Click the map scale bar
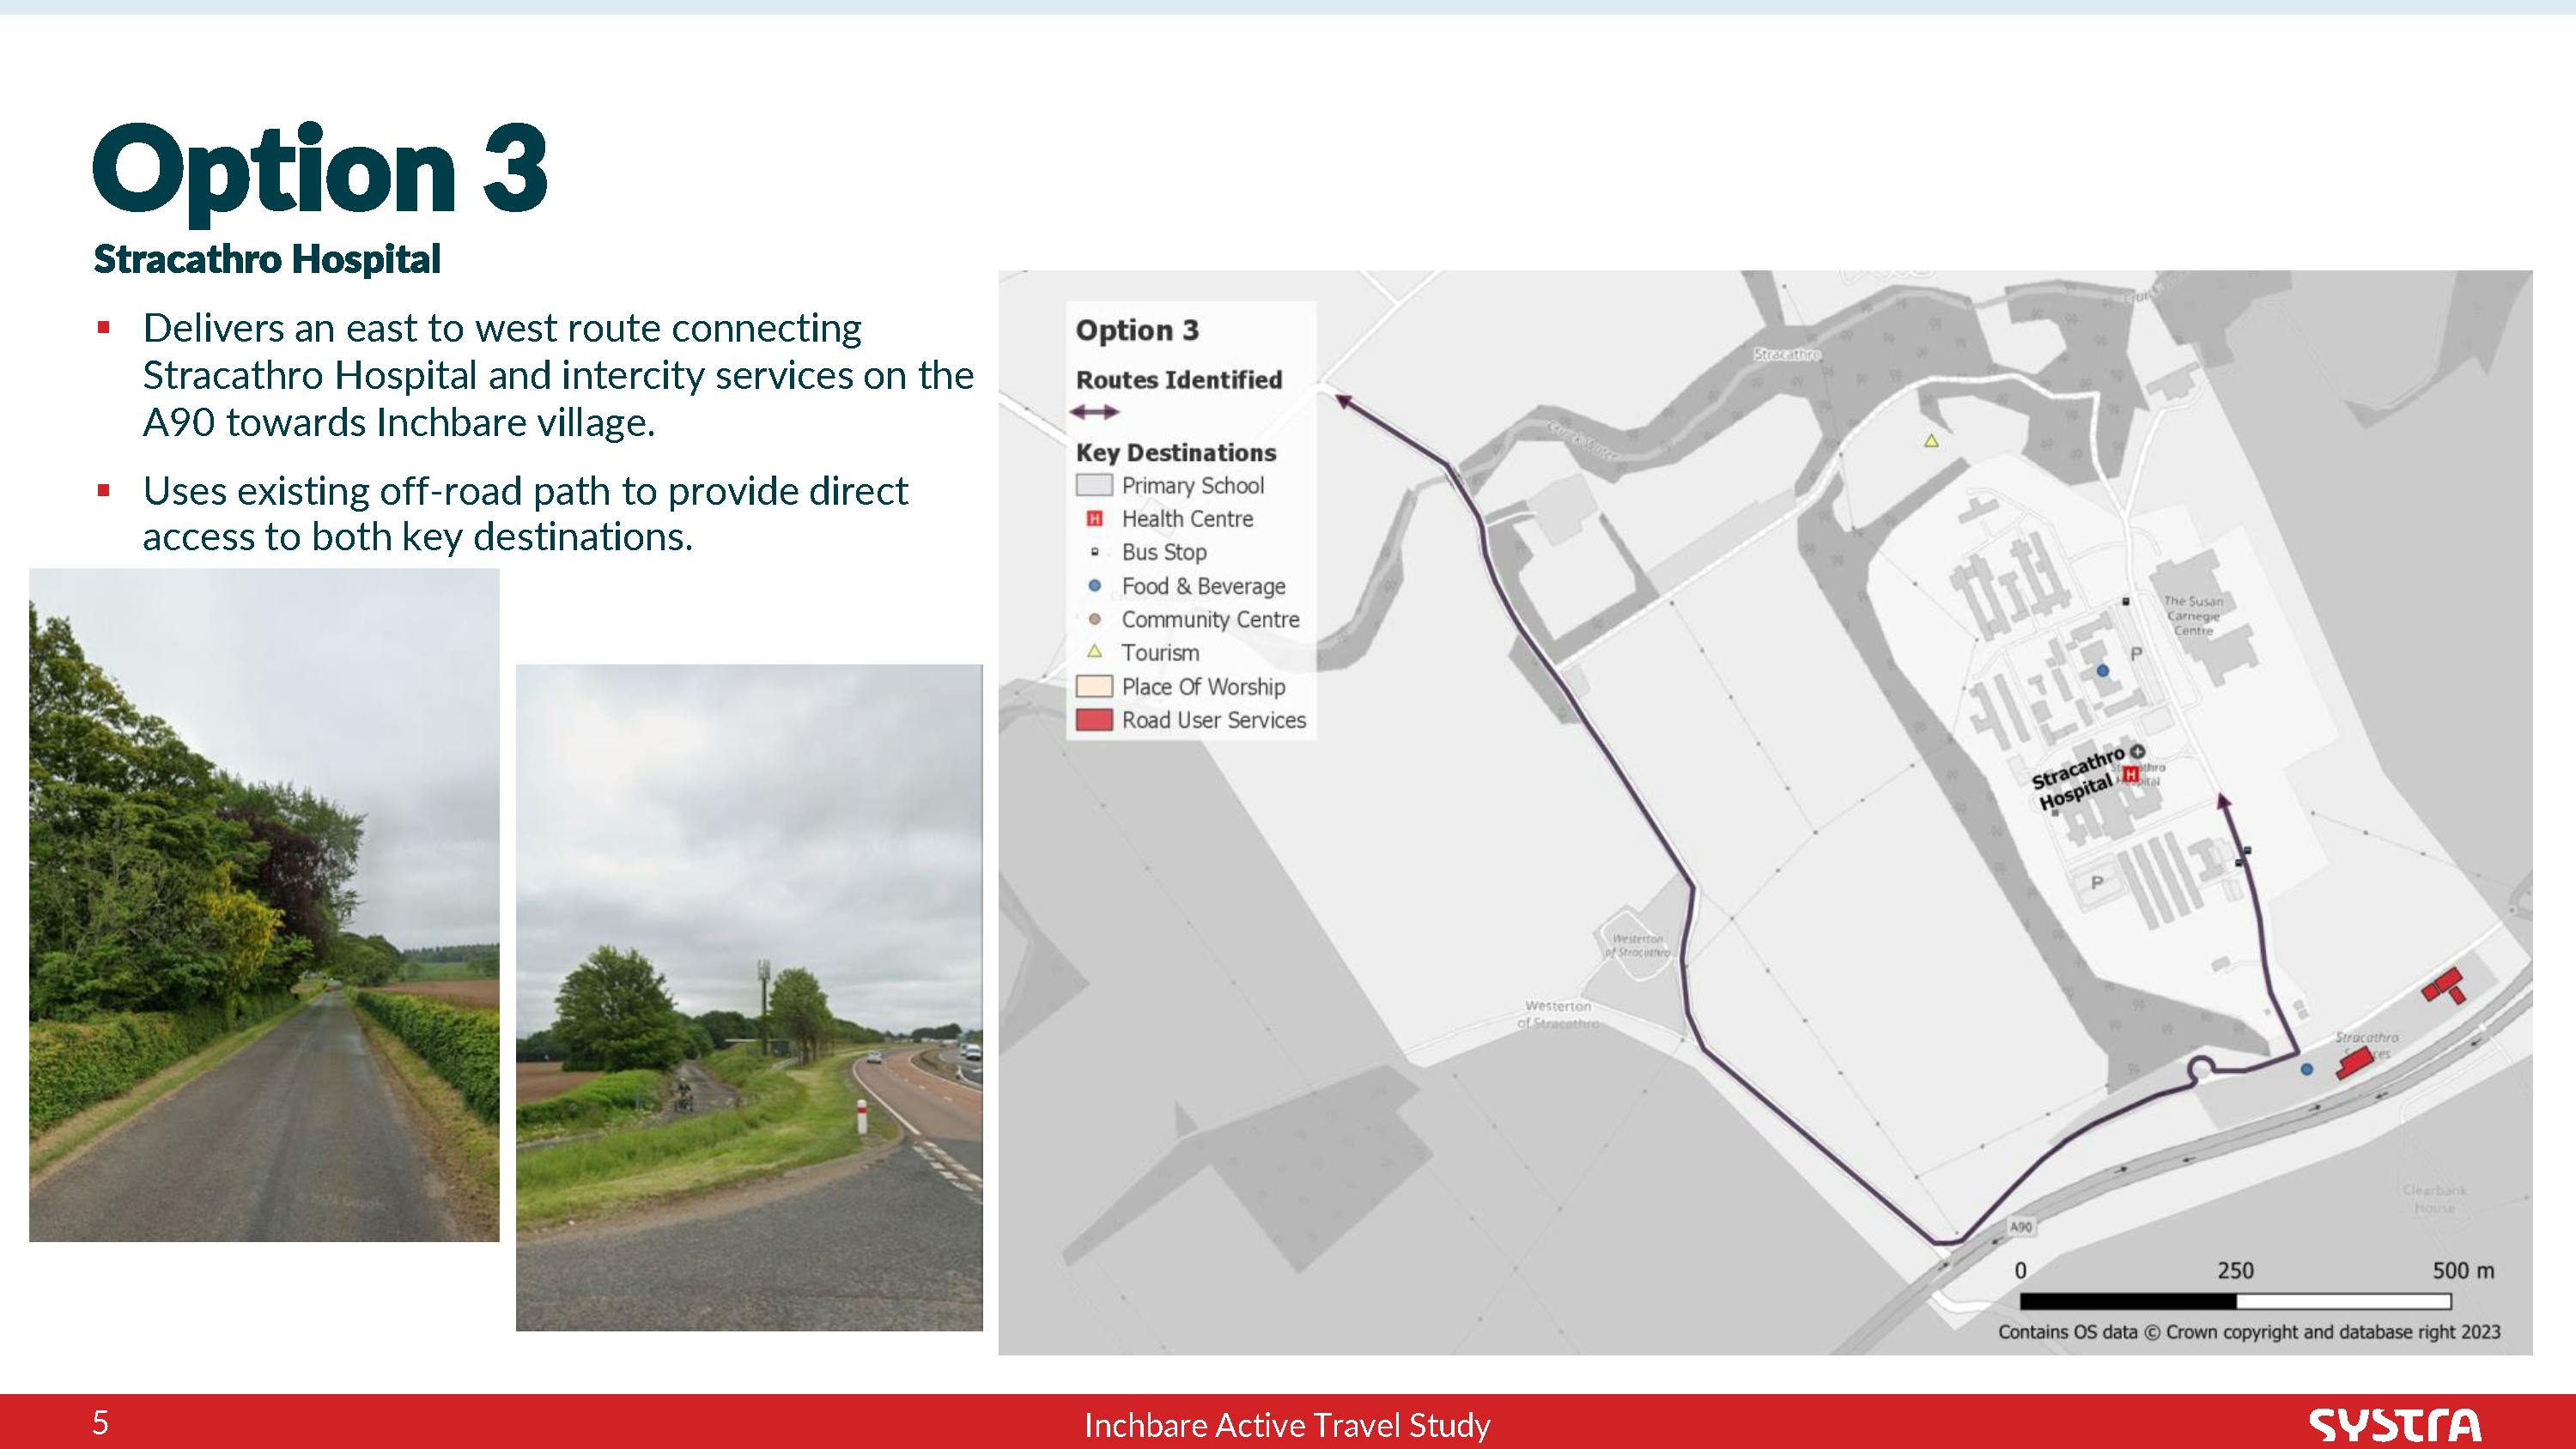2576x1449 pixels. coord(2235,1301)
